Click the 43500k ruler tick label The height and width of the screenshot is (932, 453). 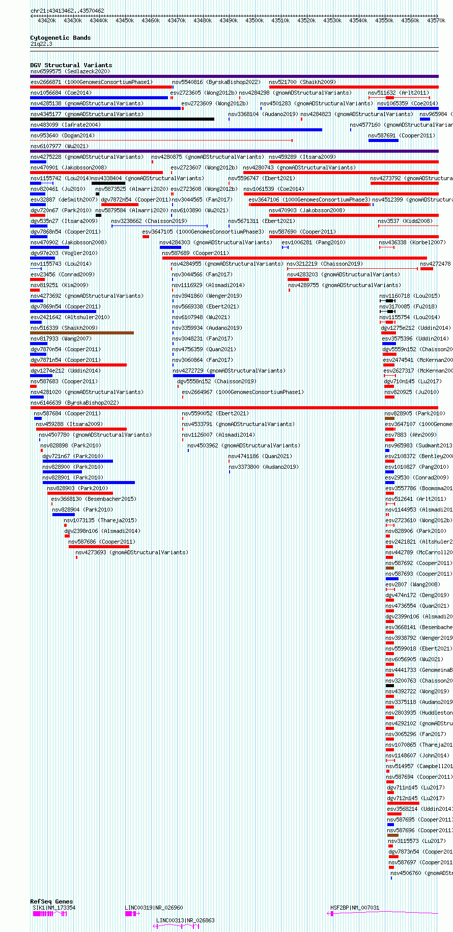pyautogui.click(x=254, y=21)
